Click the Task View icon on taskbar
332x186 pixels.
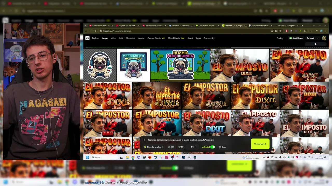point(121,157)
